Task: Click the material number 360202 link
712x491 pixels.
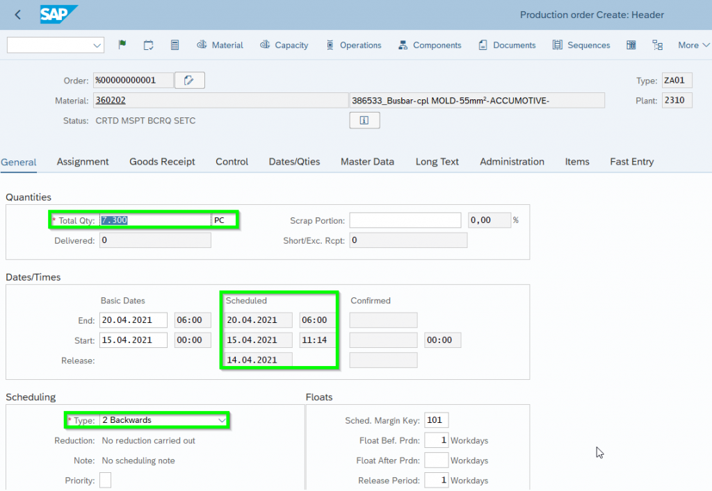Action: (x=111, y=101)
